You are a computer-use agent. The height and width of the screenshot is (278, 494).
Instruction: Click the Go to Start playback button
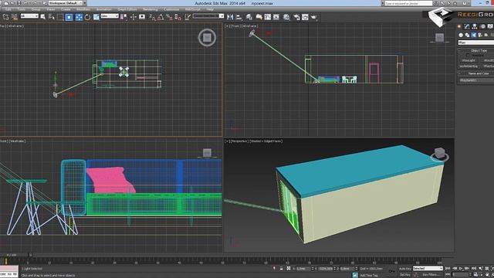448,269
